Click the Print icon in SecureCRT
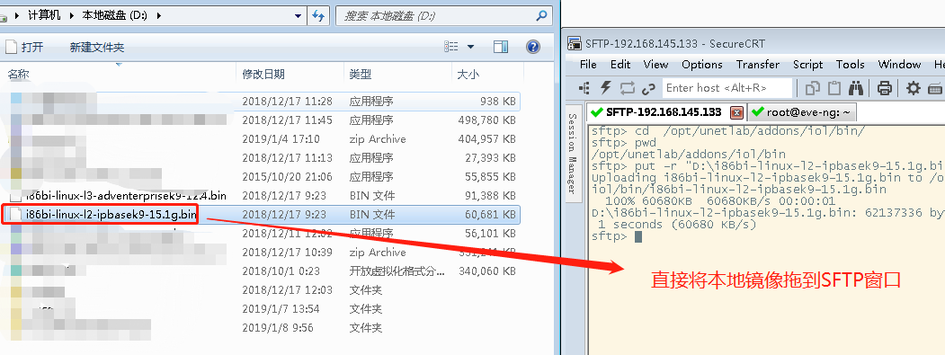Screen dimensions: 945x355 (x=884, y=88)
